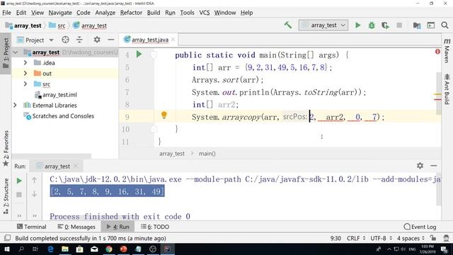Toggle tool window buttons in status bar corner
Viewport: 453px width, 255px height.
8,238
